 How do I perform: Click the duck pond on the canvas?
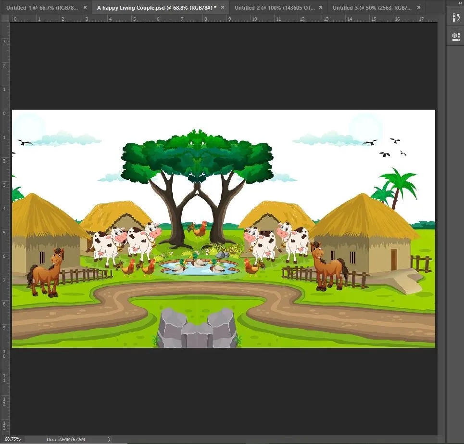(199, 266)
